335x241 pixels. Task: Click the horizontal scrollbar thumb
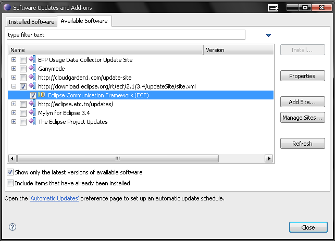point(118,158)
